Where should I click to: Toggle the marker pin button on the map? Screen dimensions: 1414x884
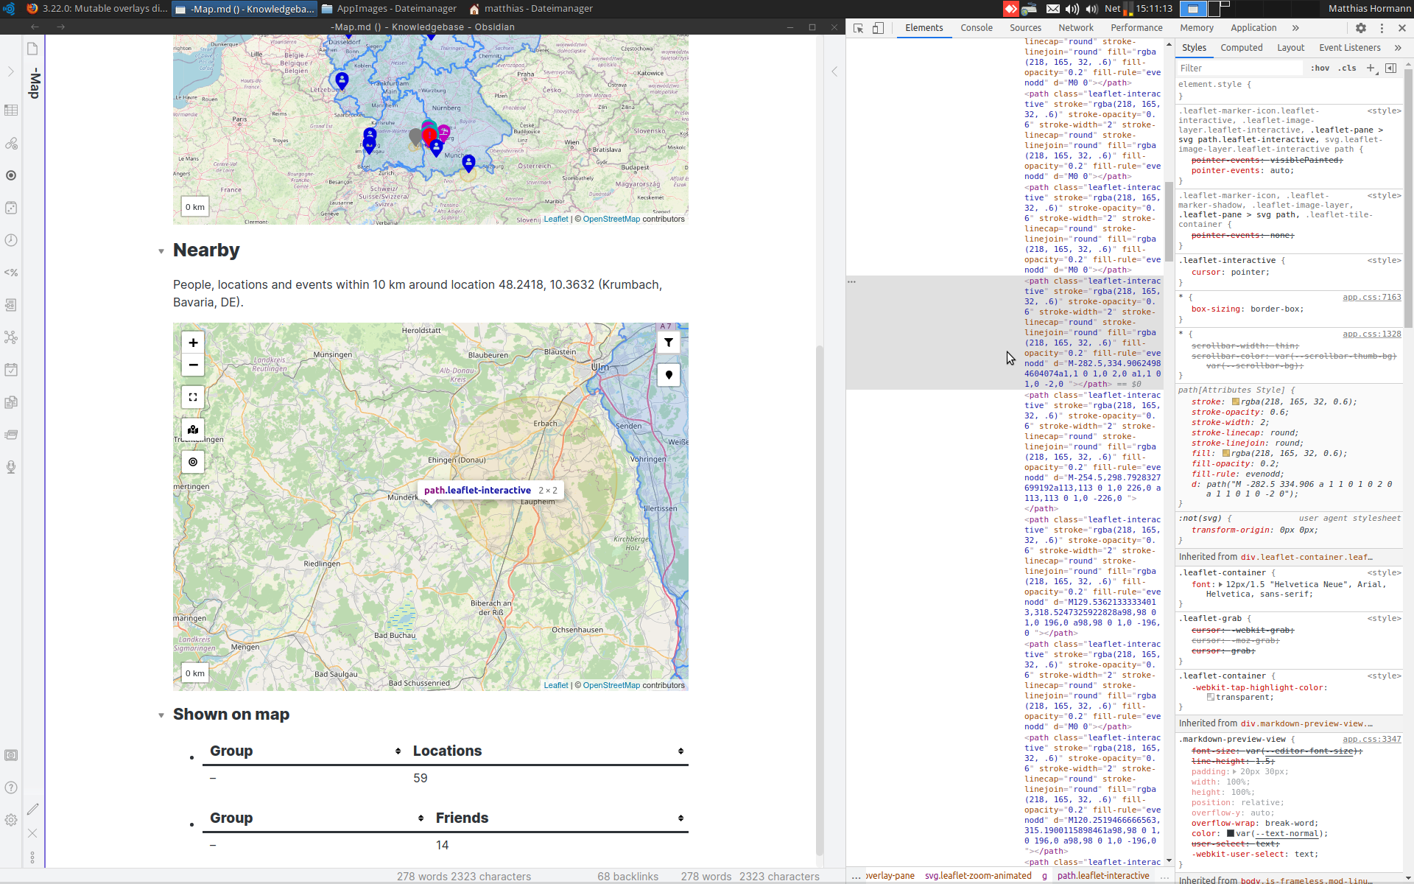[x=669, y=375]
